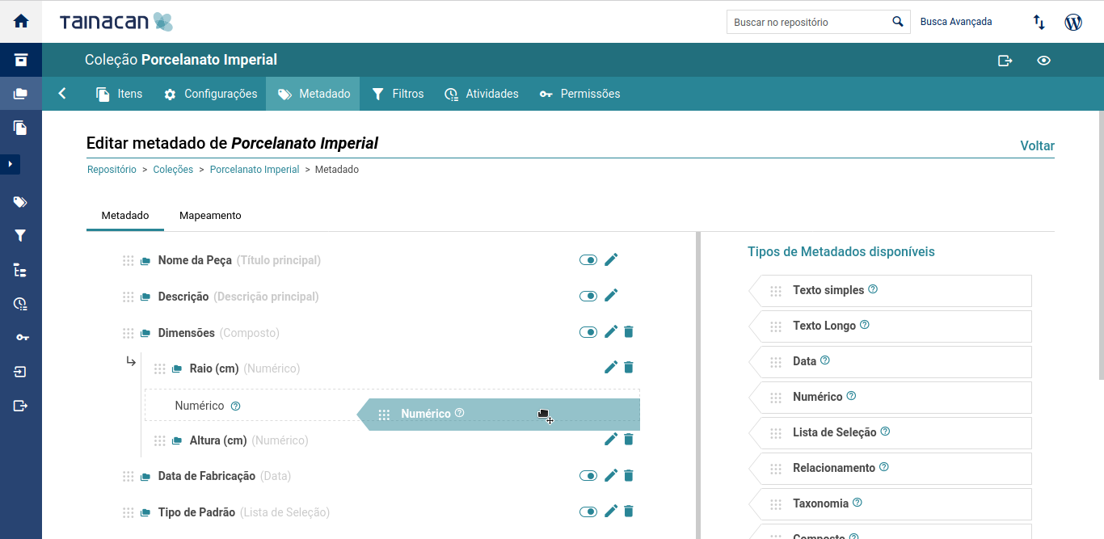Screen dimensions: 1104x539
Task: Open the filters funnel icon in sidebar
Action: tap(21, 236)
